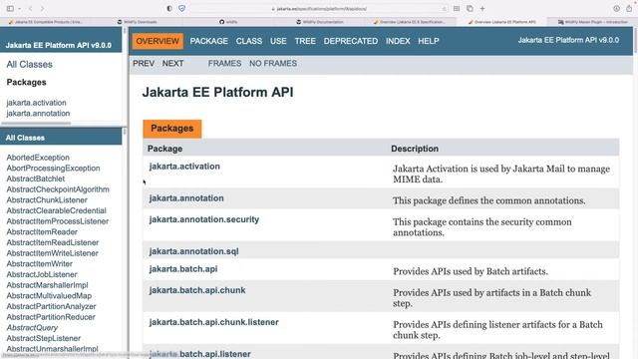The image size is (638, 359).
Task: Open the AbstractMultivaluedMap class
Action: [x=49, y=296]
